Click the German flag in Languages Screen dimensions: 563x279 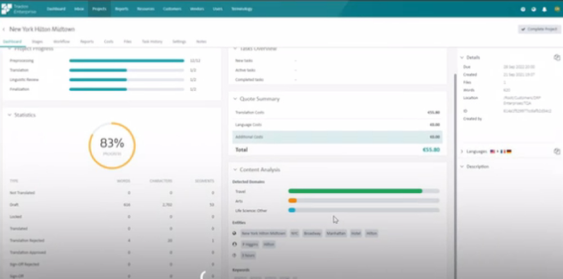pos(509,152)
